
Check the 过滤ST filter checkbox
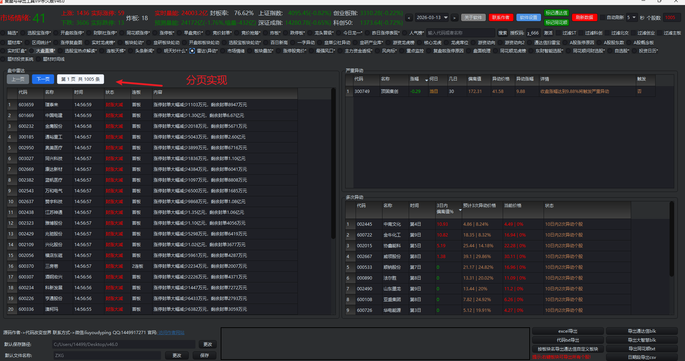pos(558,33)
